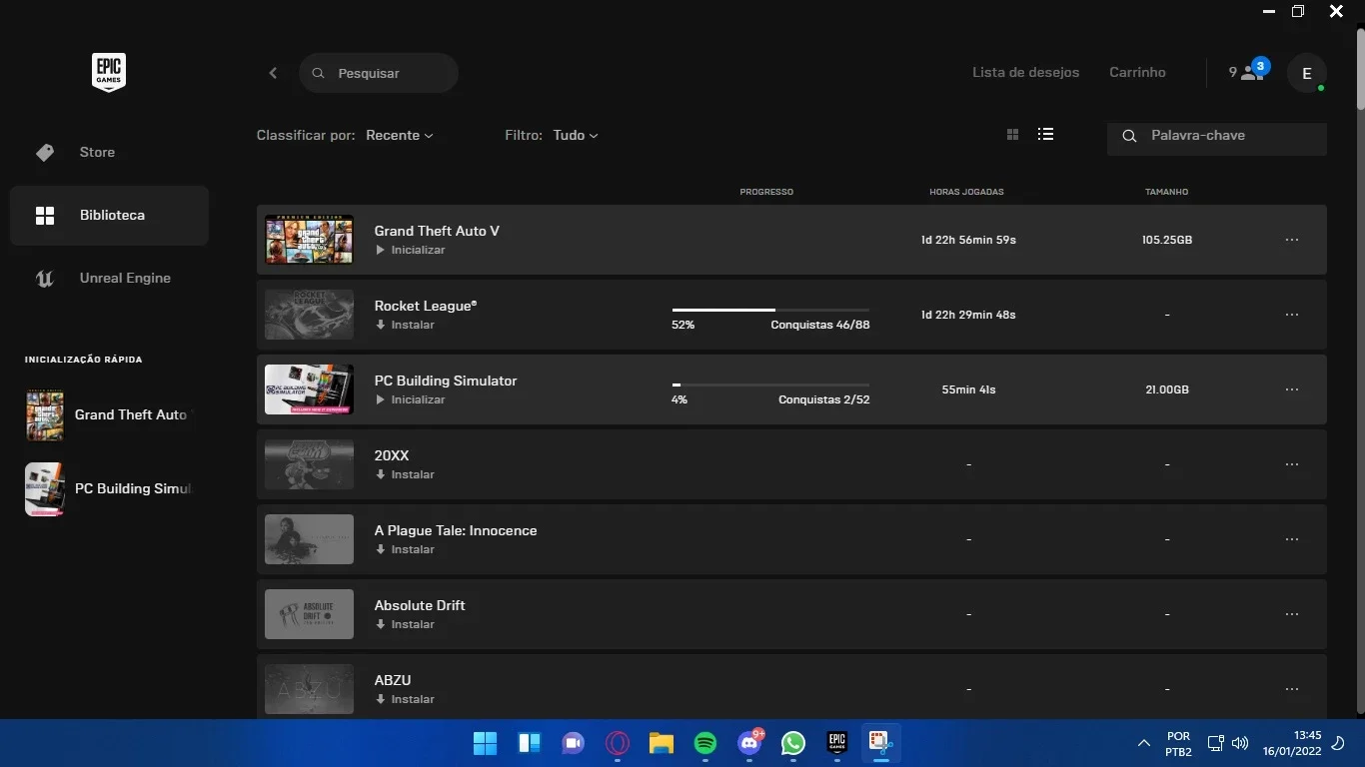The height and width of the screenshot is (767, 1365).
Task: Open the friends list icon
Action: coord(1249,72)
